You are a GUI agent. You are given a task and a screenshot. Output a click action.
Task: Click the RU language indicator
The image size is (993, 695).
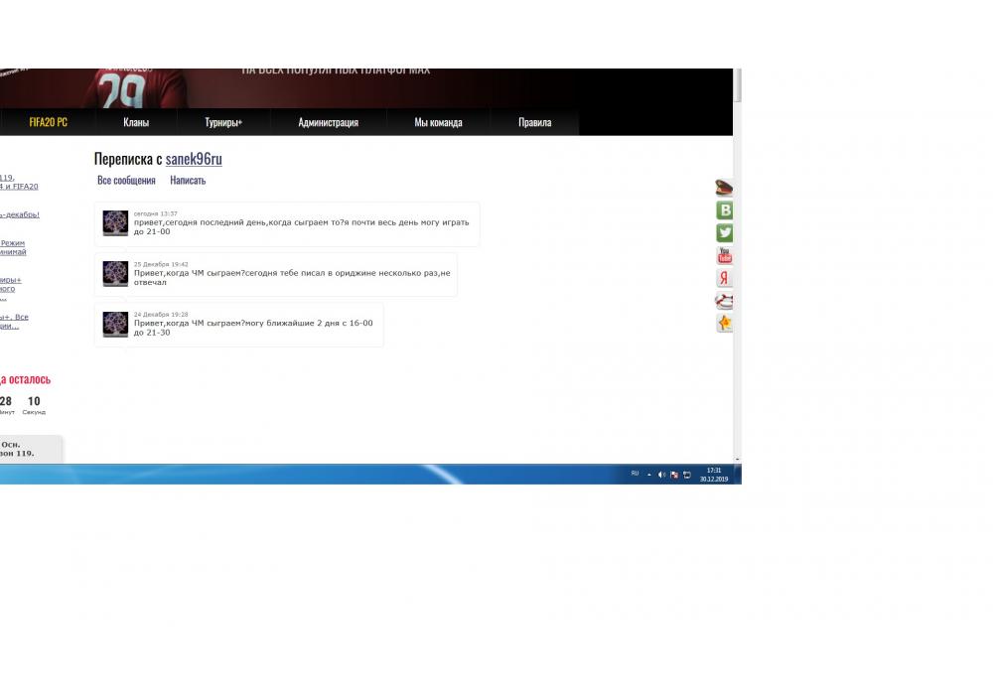point(635,474)
